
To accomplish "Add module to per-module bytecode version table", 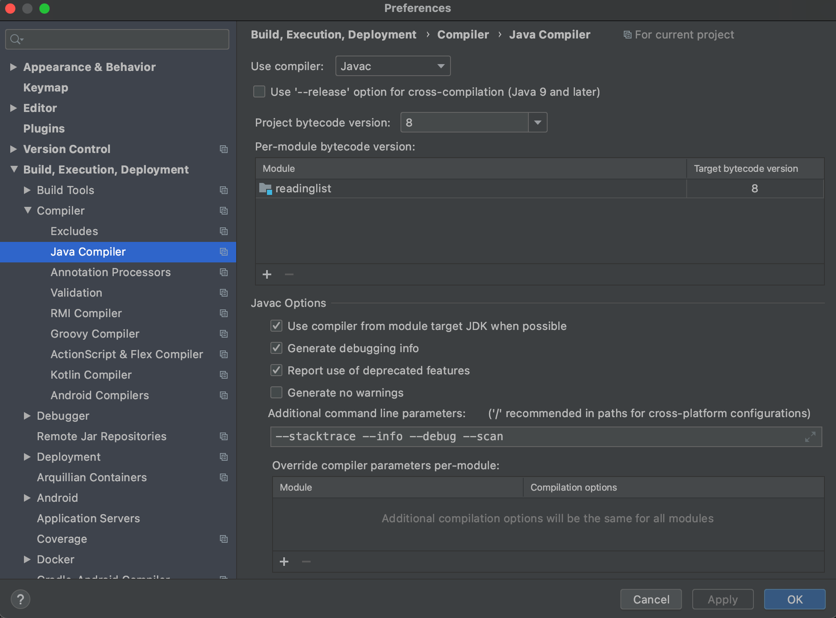I will click(x=267, y=274).
